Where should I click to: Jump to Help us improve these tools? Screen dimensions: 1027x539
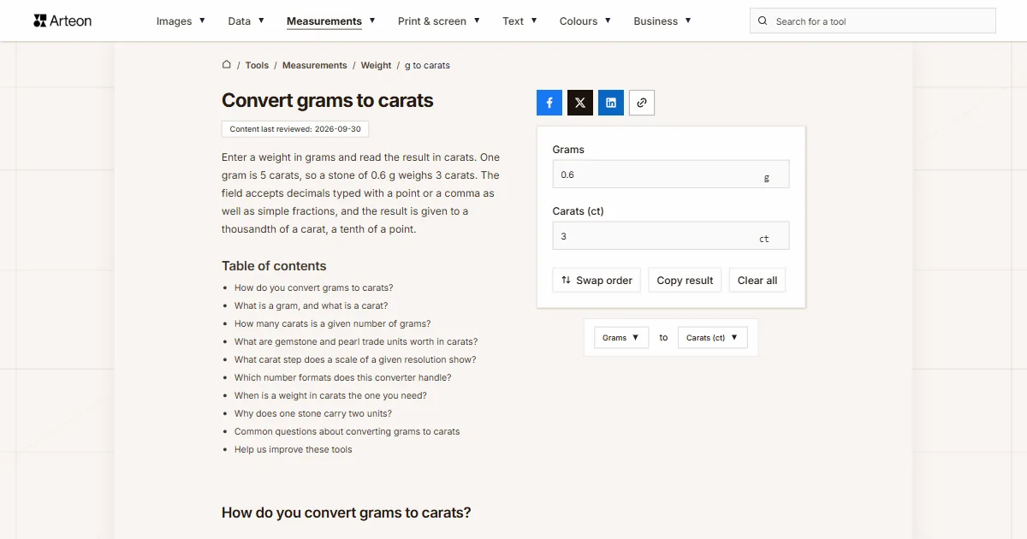click(294, 450)
